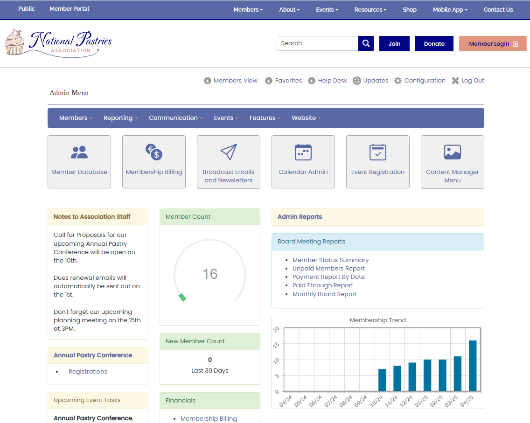
Task: Click the Donate button
Action: (x=434, y=43)
